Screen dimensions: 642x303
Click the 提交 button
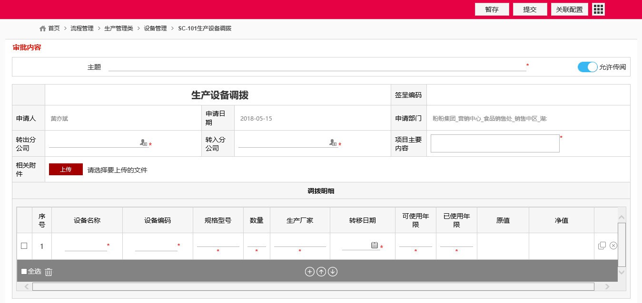(530, 9)
